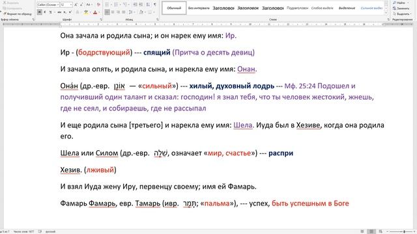Switch to Web Layout view

click(x=381, y=231)
